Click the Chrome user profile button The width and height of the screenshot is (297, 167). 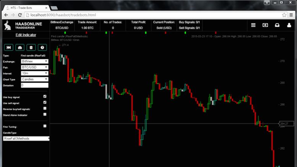(x=267, y=2)
